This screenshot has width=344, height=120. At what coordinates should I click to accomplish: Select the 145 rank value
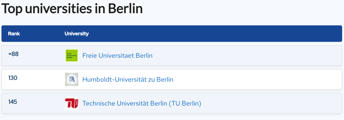tap(13, 102)
